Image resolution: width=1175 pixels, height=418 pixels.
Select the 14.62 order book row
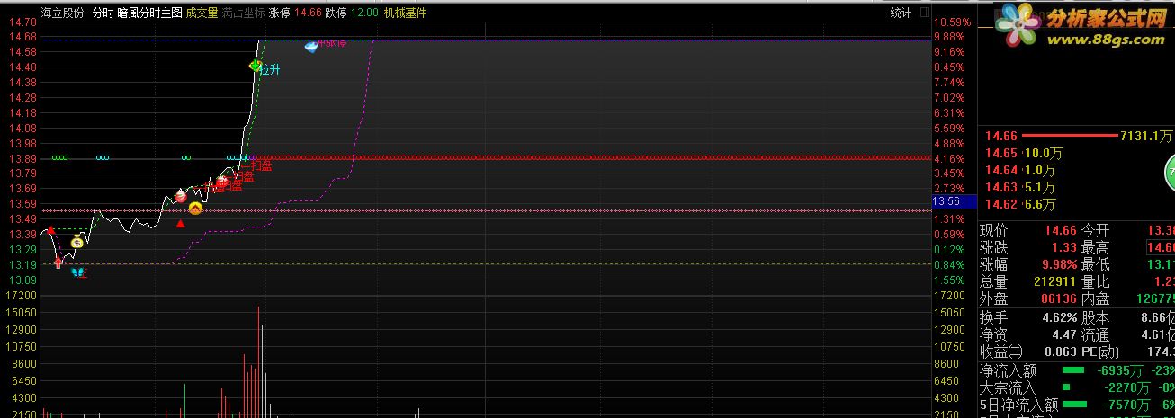[1076, 204]
